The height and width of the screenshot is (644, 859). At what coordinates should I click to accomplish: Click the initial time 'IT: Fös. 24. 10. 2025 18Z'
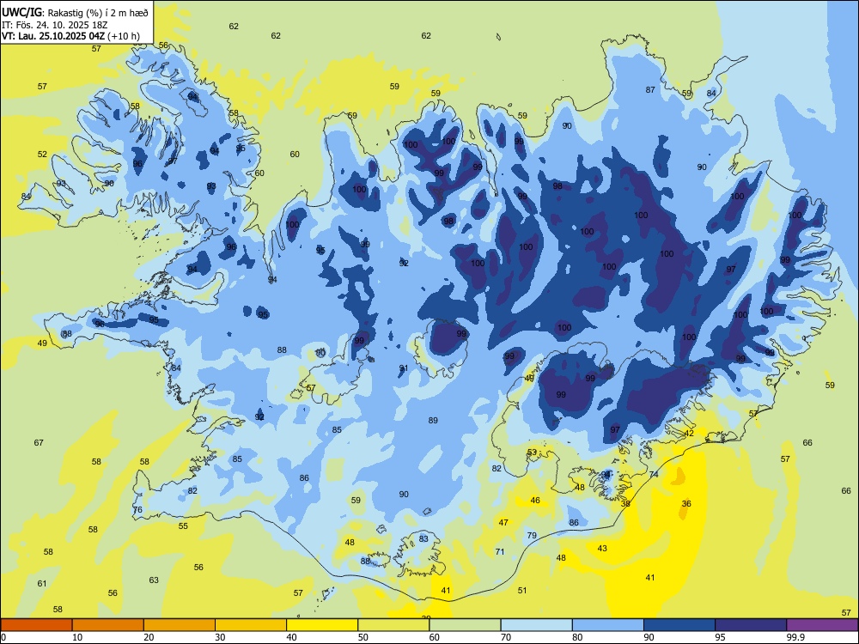pos(55,25)
